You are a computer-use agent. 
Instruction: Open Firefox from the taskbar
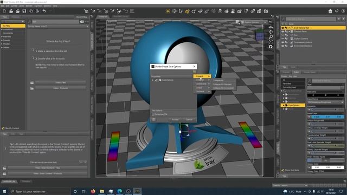[x=93, y=191]
